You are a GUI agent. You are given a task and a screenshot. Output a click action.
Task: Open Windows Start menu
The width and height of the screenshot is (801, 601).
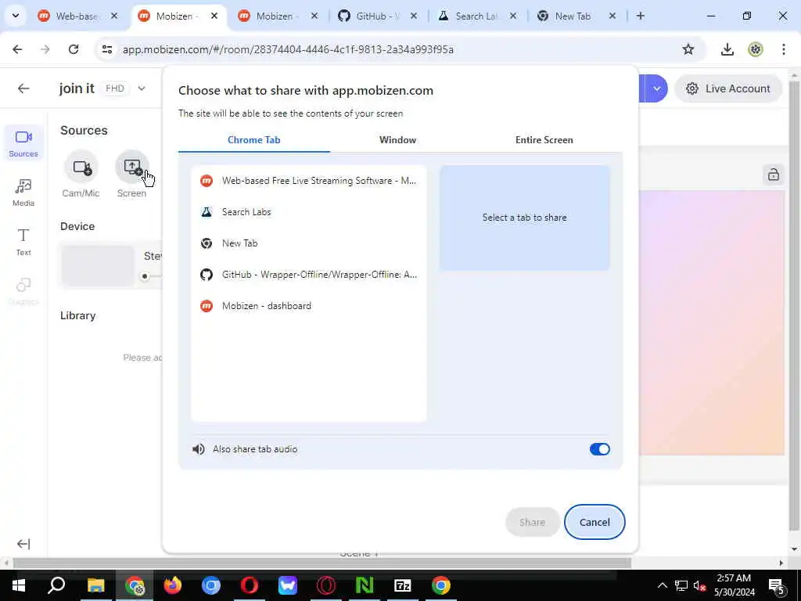tap(19, 585)
